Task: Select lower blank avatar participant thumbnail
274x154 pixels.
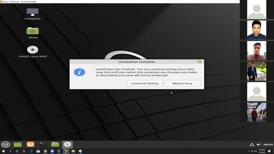Action: 256,92
